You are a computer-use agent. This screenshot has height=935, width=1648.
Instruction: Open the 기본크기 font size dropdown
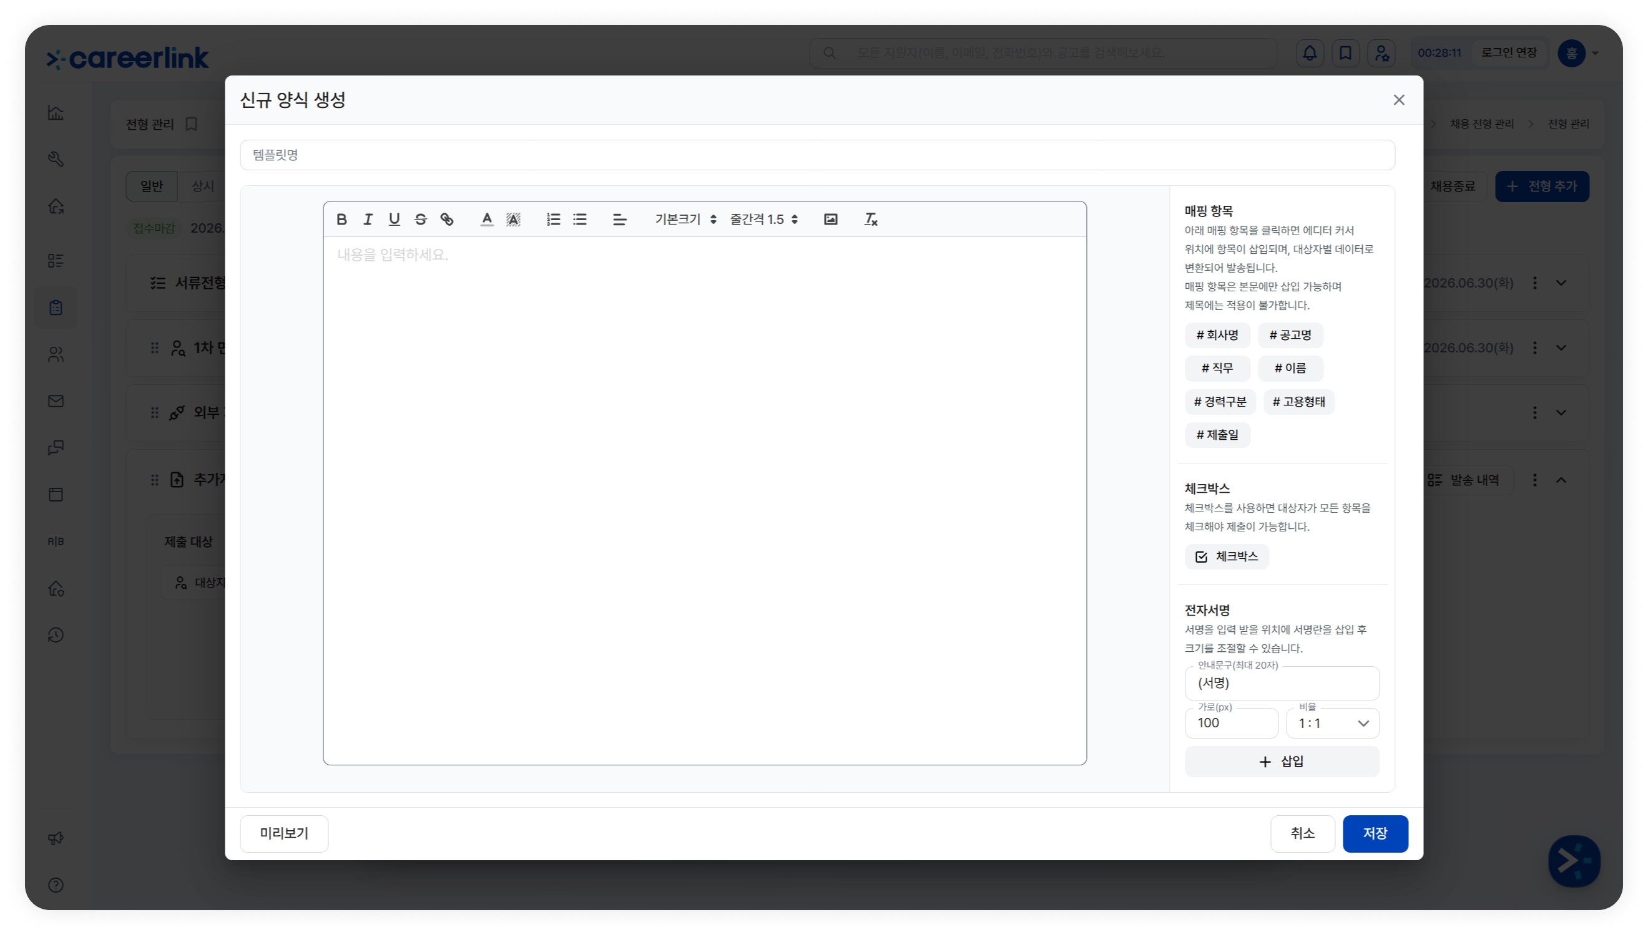point(685,220)
